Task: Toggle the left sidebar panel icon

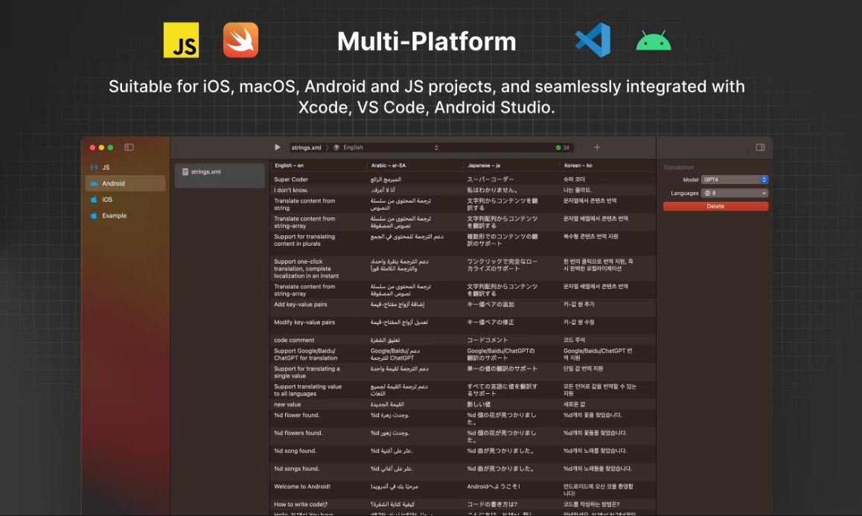Action: (130, 147)
